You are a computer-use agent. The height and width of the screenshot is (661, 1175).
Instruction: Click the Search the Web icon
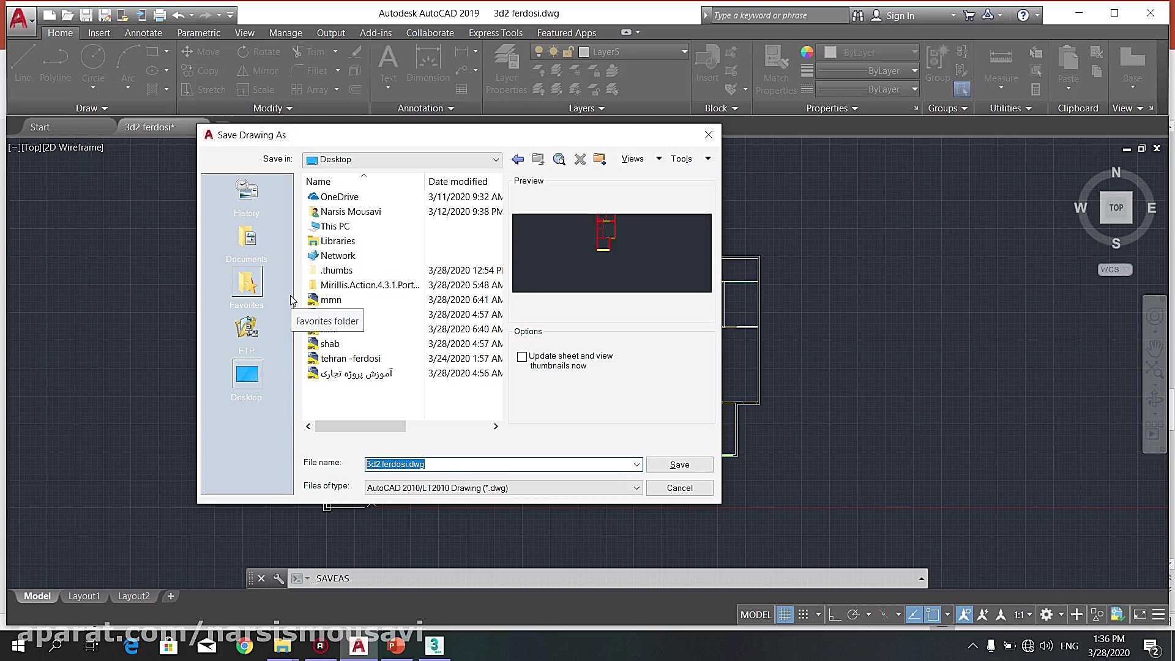click(559, 159)
